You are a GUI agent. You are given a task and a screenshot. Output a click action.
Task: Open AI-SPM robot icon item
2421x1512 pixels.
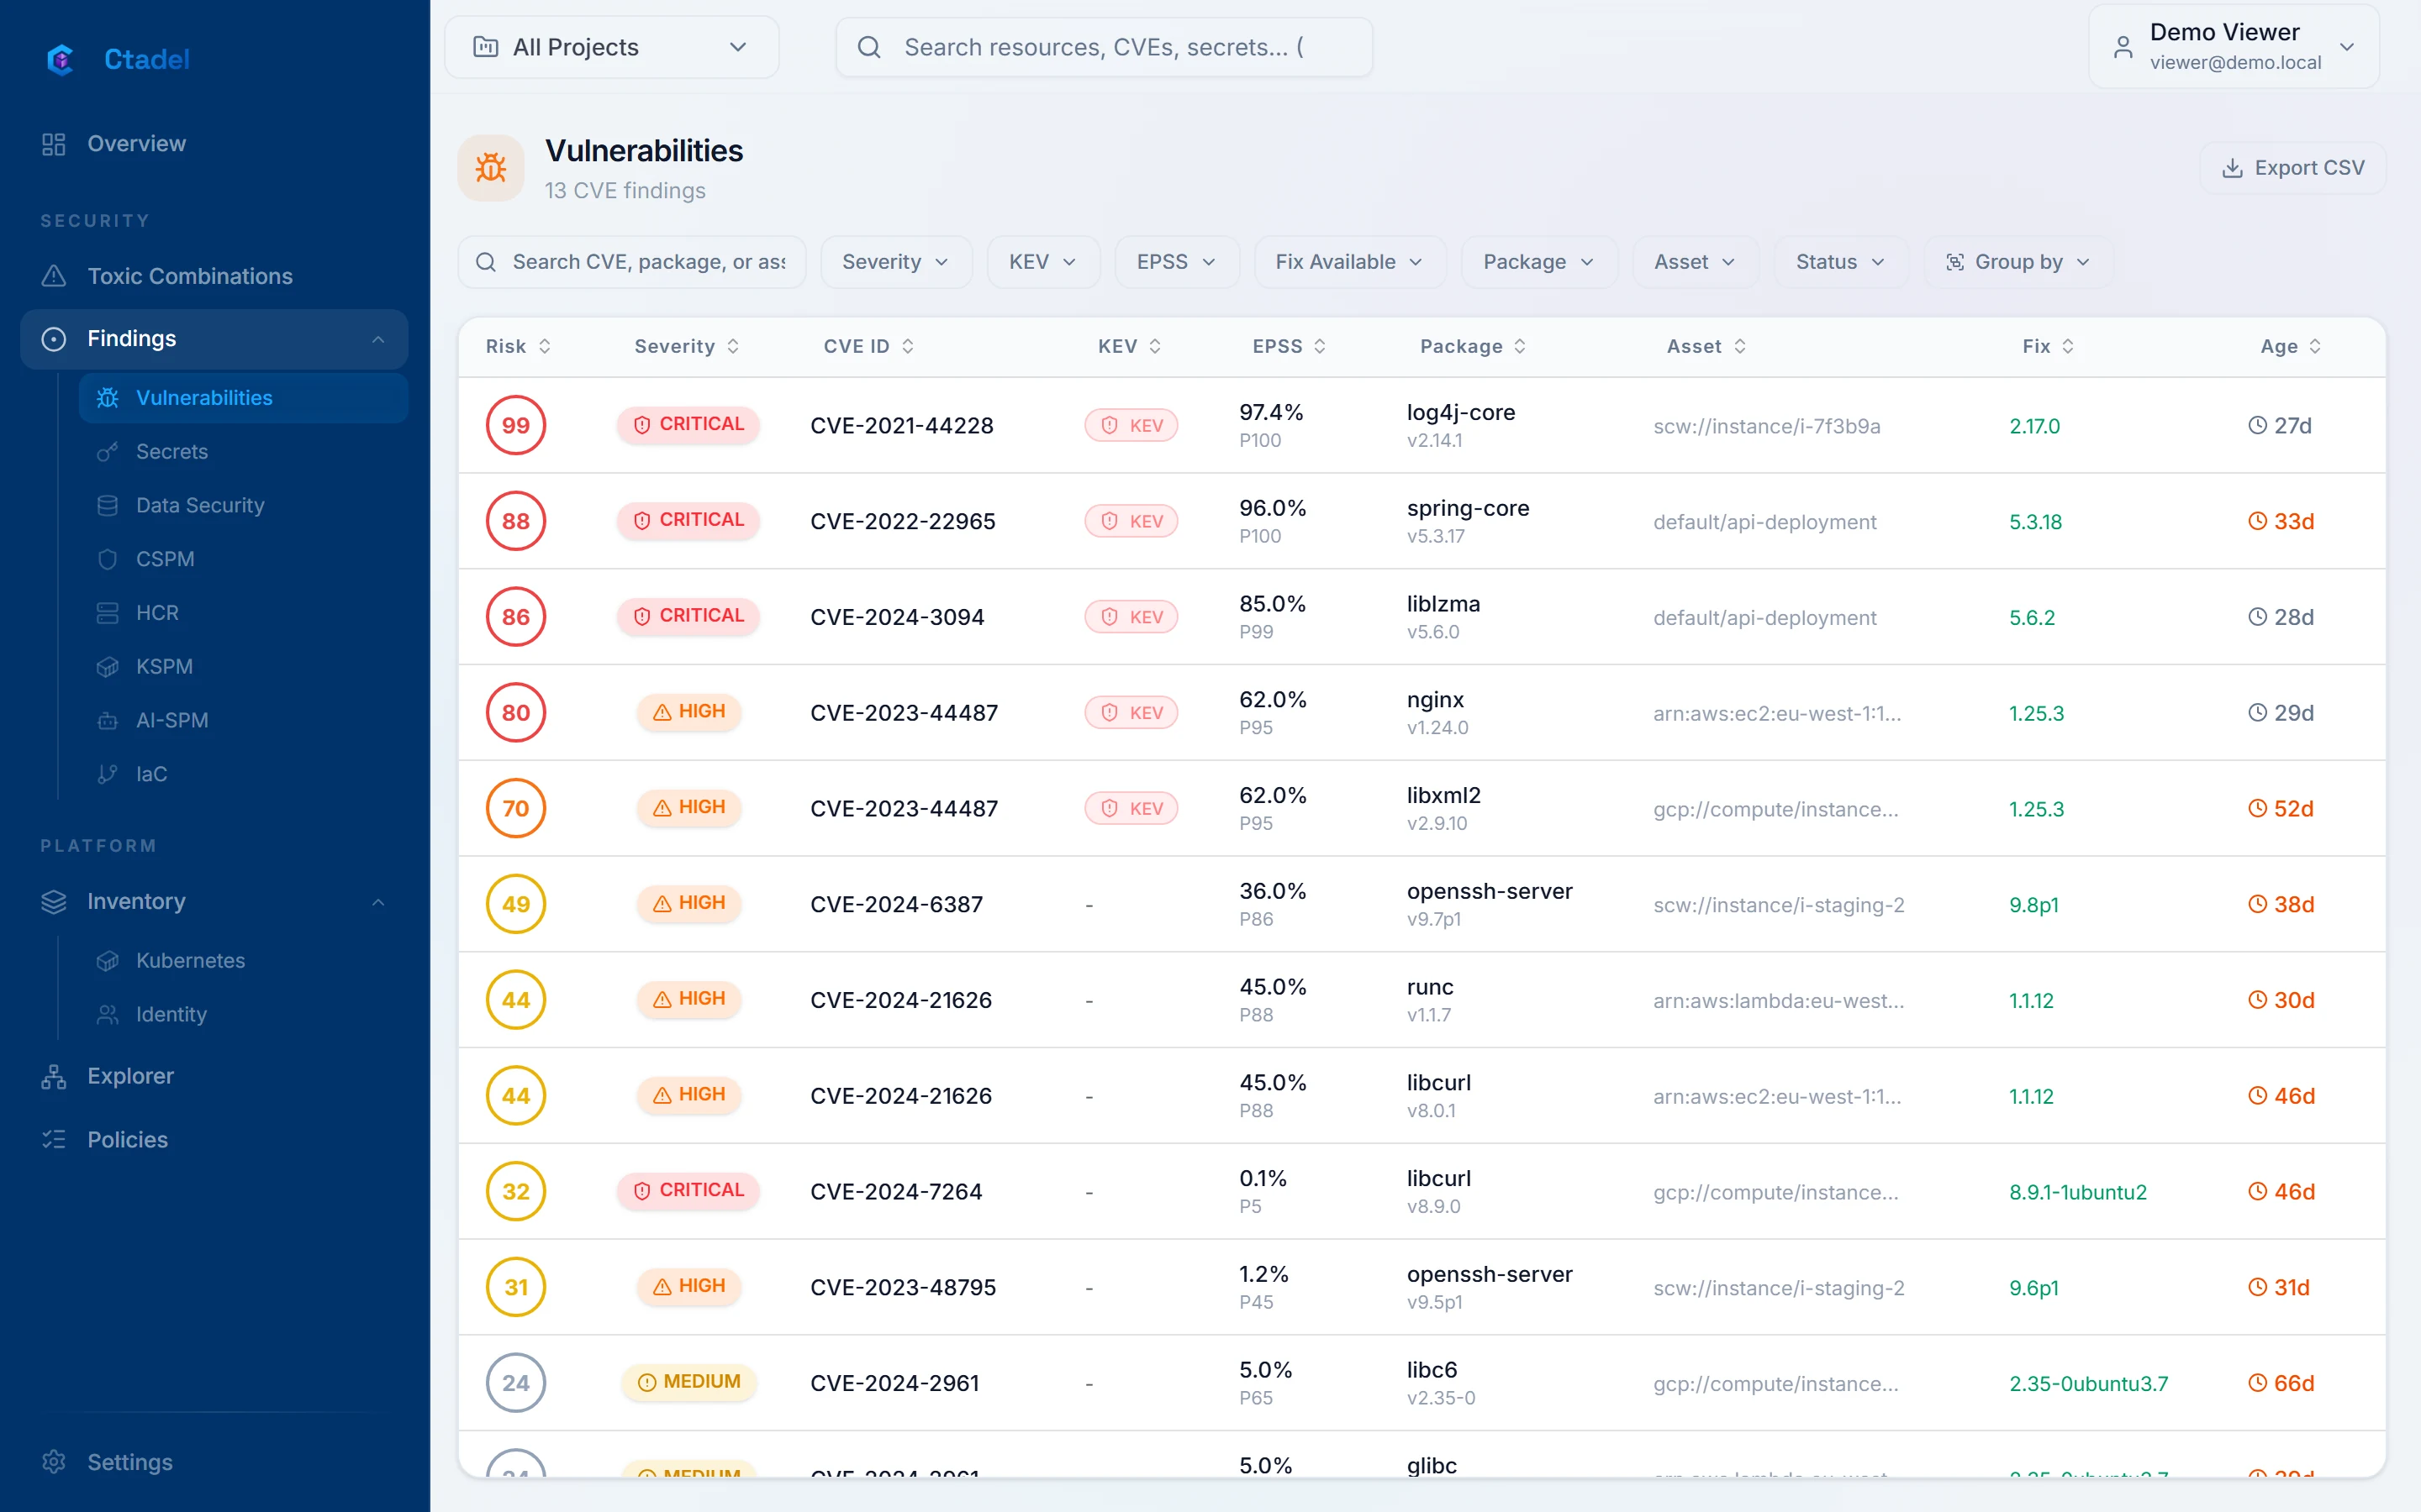(x=243, y=720)
